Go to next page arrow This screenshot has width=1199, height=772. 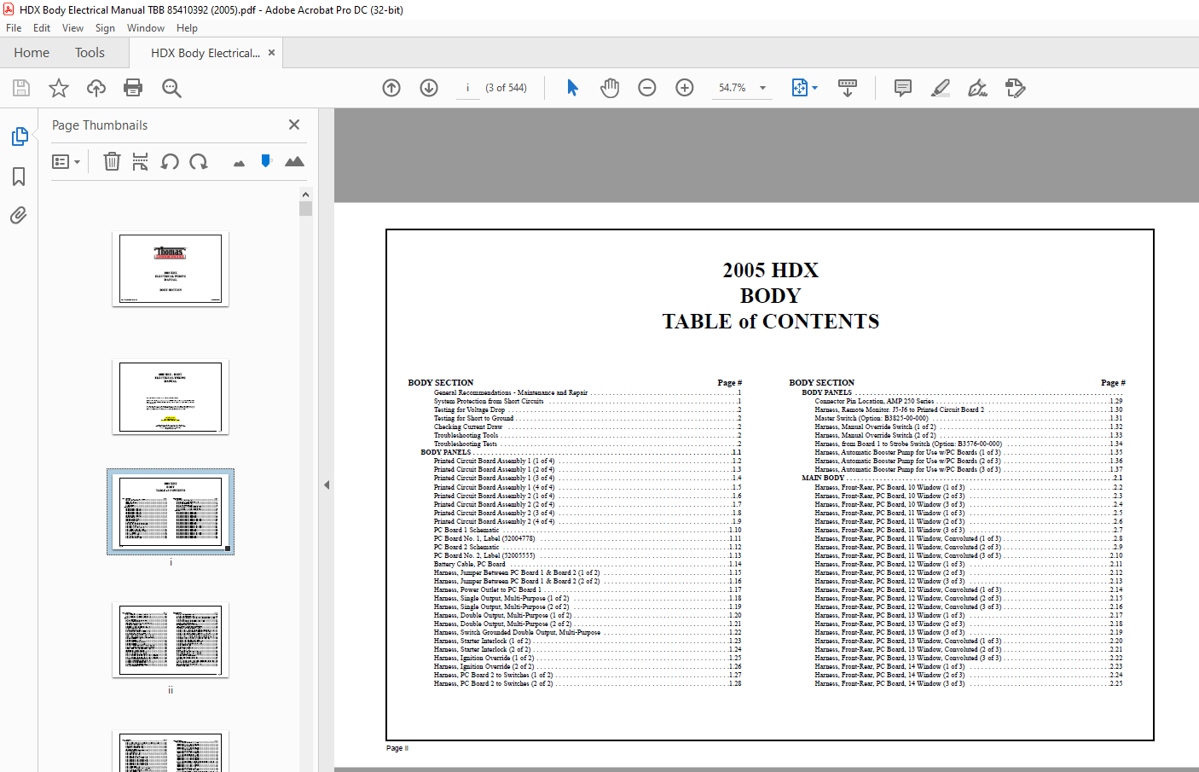point(429,88)
